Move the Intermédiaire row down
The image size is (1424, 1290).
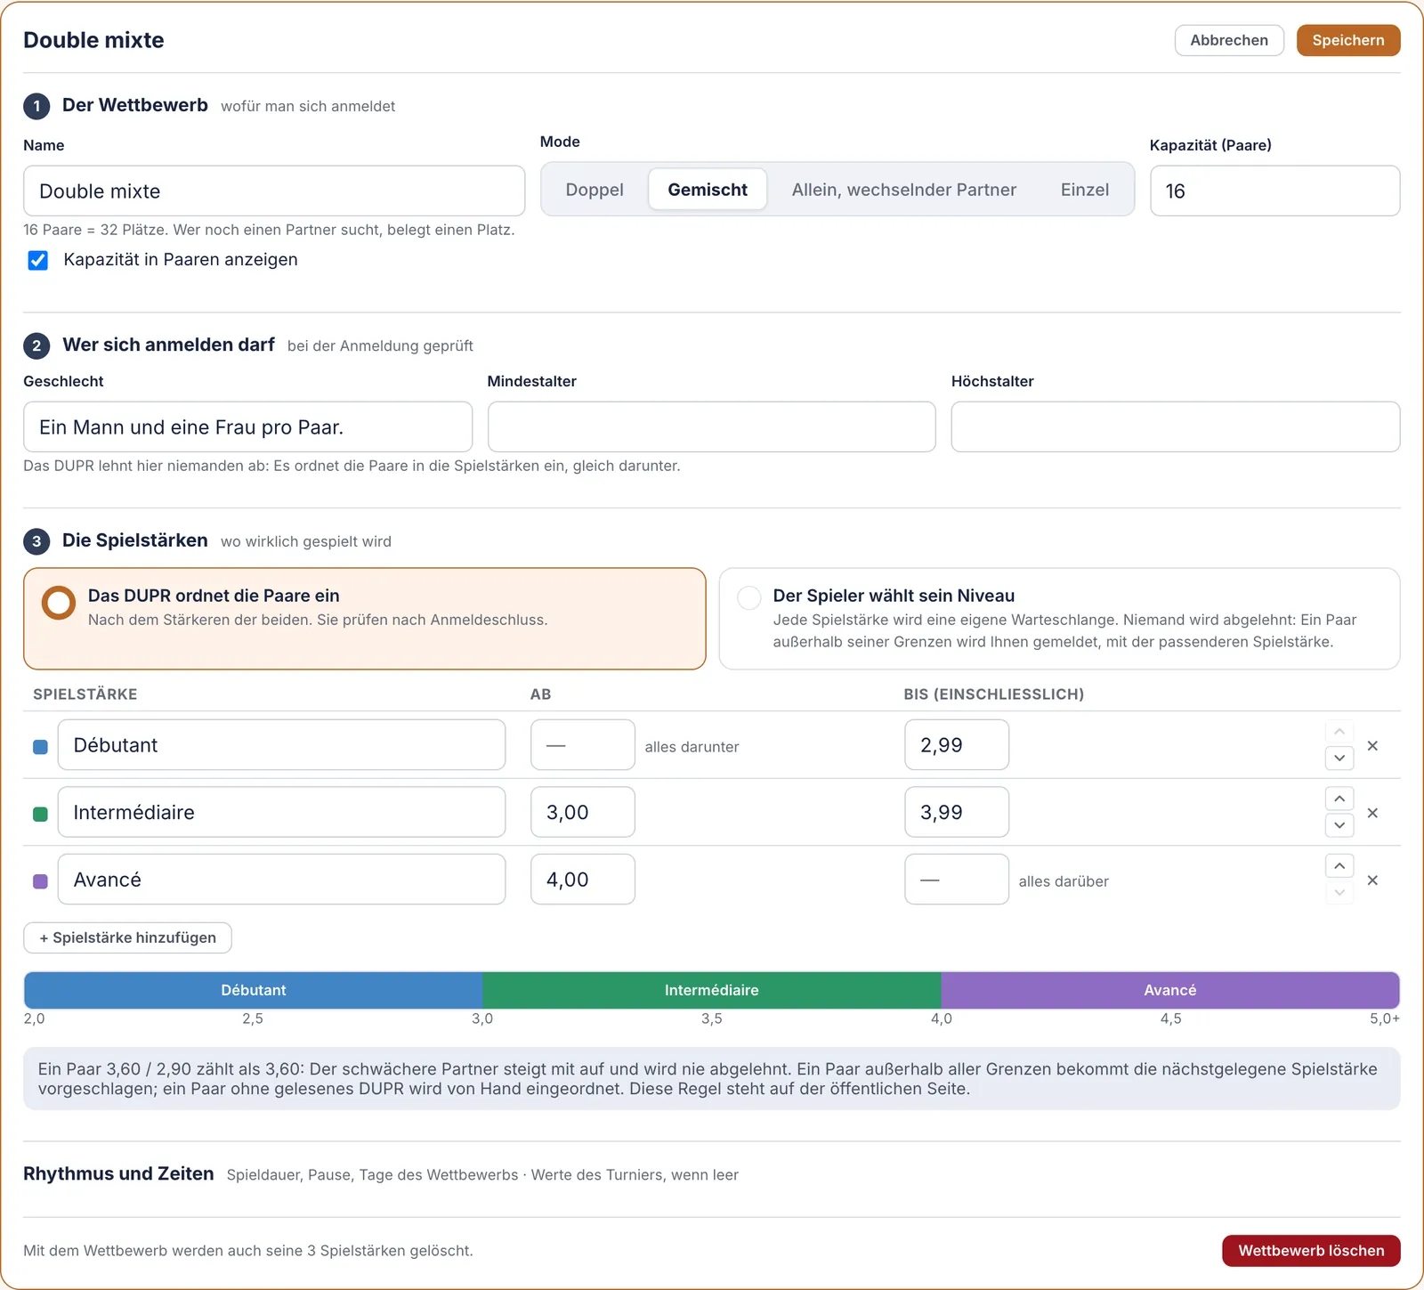click(1339, 825)
